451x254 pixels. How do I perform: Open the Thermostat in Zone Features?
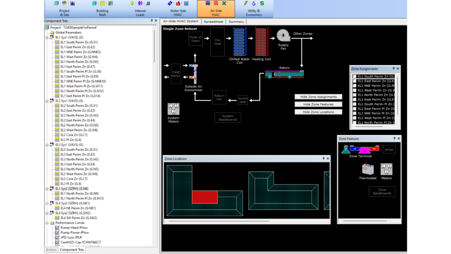point(368,169)
